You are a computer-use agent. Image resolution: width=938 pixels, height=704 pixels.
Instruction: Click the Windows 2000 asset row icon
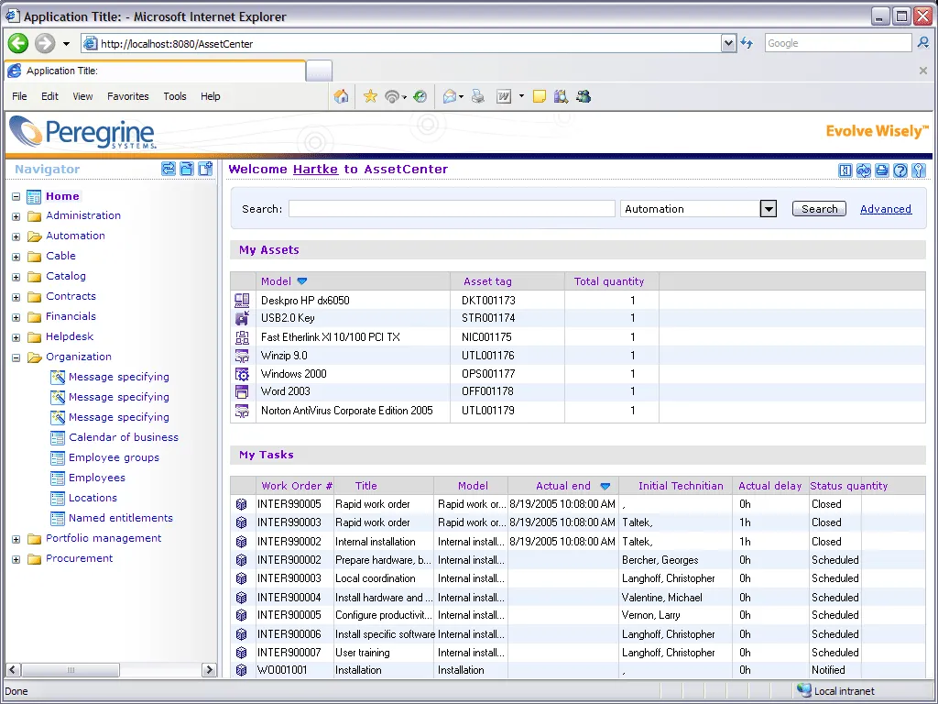tap(242, 374)
